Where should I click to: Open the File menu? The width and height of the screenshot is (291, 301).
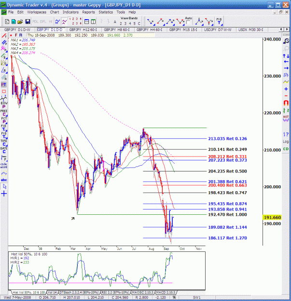point(11,12)
